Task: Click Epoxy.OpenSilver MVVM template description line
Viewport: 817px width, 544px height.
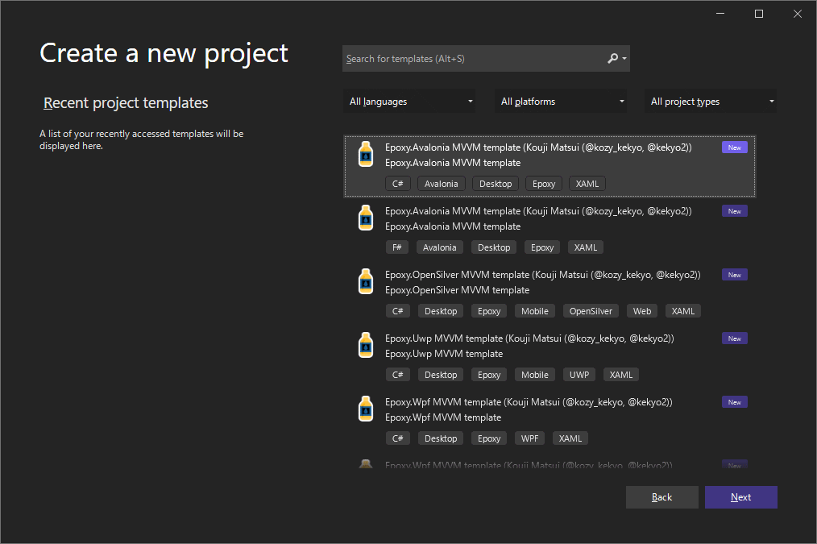Action: (x=457, y=290)
